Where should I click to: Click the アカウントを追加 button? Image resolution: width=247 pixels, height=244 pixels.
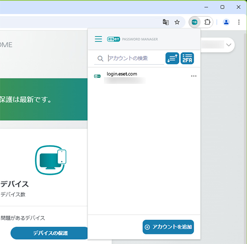(x=168, y=227)
